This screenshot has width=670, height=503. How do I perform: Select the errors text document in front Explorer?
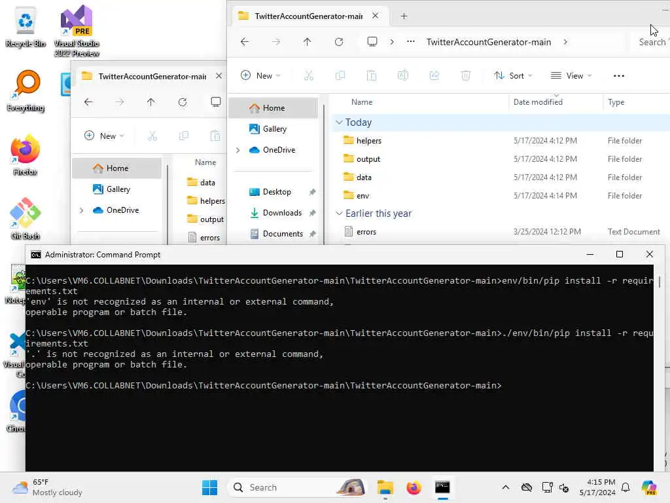click(x=366, y=232)
